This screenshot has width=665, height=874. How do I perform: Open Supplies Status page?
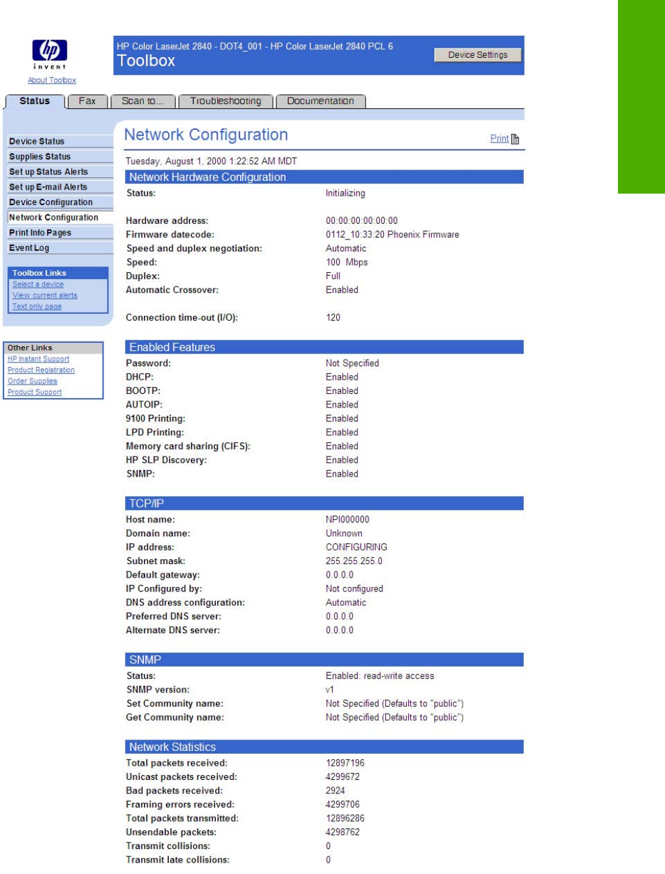pos(60,157)
